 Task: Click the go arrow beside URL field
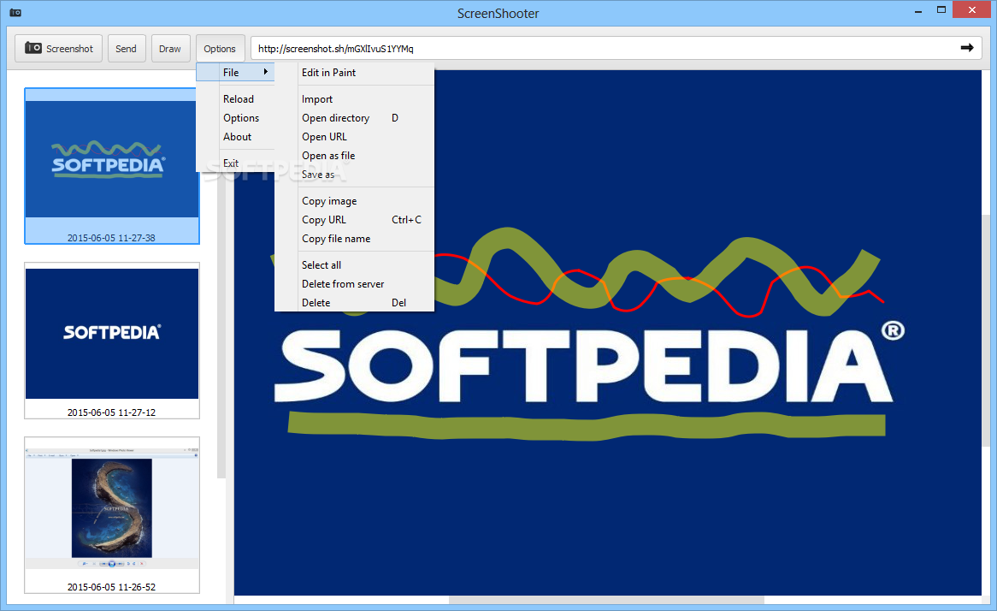966,48
